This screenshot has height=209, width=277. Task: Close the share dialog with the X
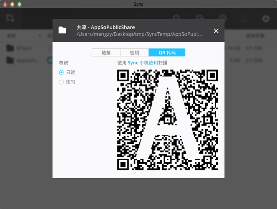point(216,31)
